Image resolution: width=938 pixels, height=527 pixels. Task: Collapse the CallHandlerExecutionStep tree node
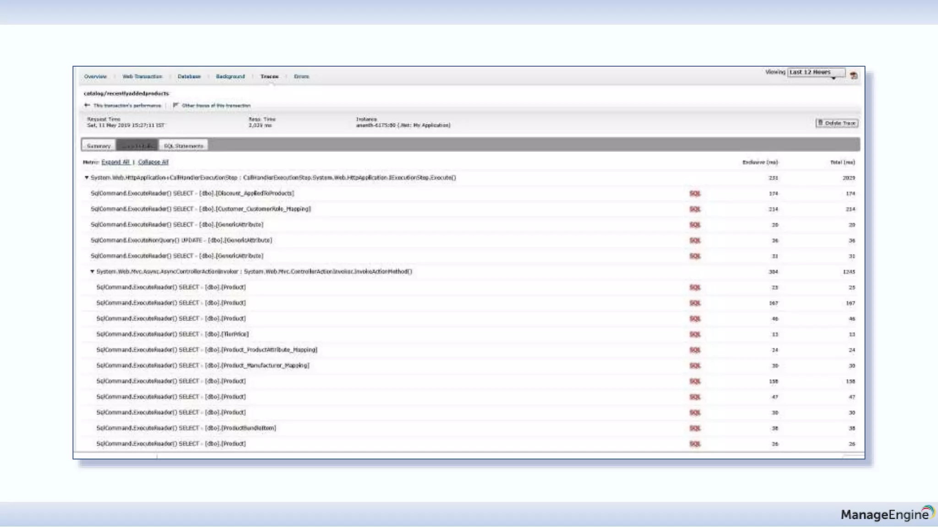(x=87, y=177)
